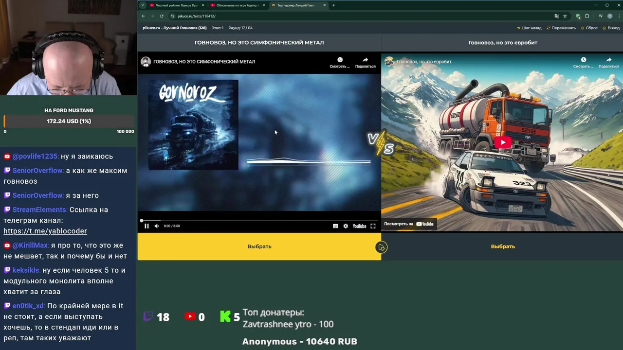Click username en0tik_xd in chat
623x350 pixels.
pos(28,306)
